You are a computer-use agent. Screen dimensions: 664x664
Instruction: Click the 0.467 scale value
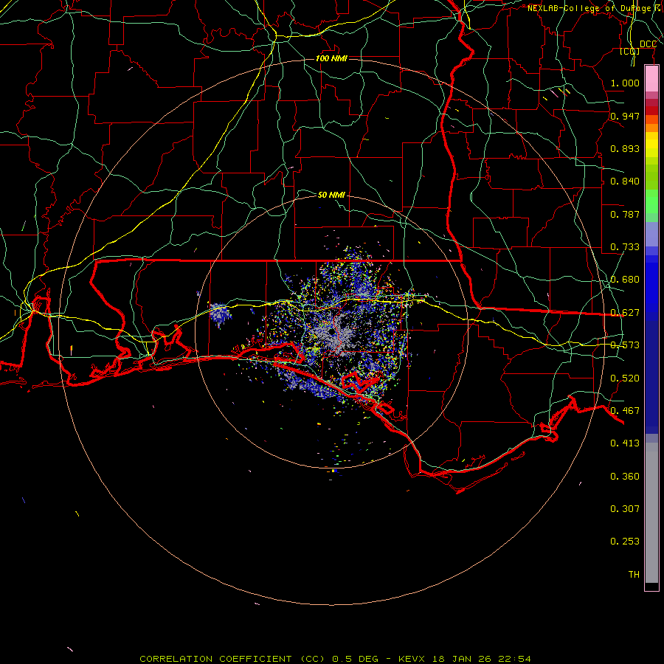(625, 411)
